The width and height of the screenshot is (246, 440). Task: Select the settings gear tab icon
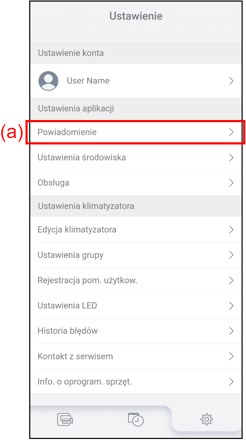click(206, 419)
